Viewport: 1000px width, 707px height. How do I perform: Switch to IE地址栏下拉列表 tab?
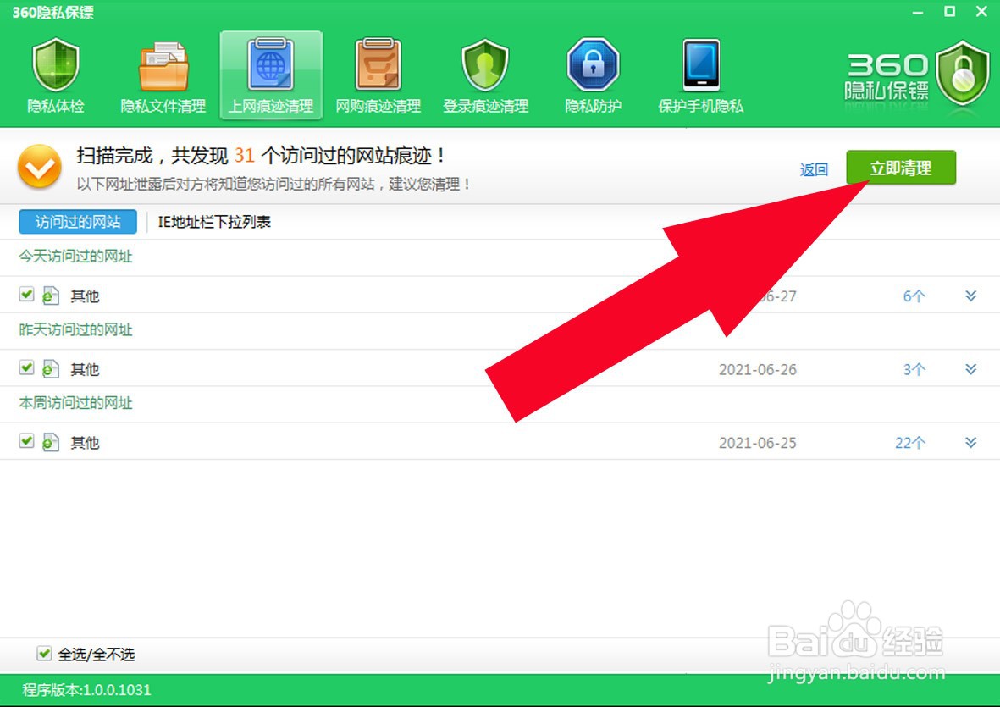point(214,222)
